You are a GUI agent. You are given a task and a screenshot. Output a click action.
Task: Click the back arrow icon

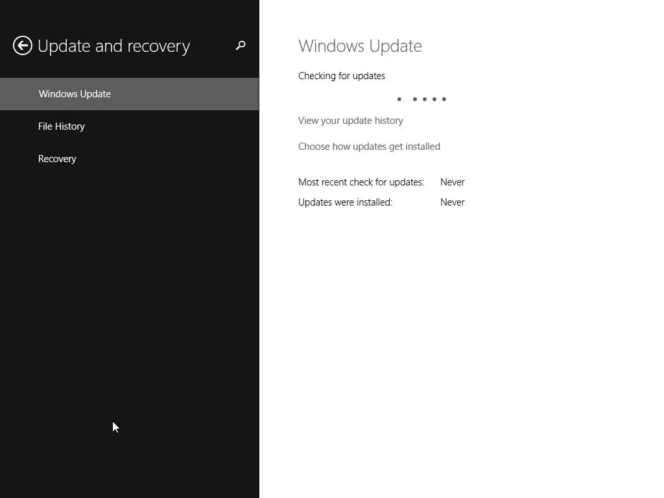point(23,45)
